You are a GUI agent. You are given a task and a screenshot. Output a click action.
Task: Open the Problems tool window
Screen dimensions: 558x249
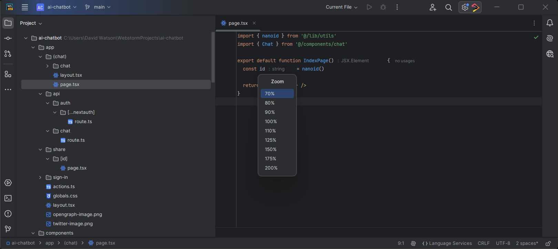pyautogui.click(x=8, y=214)
